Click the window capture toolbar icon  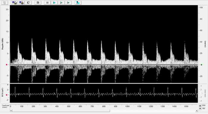tap(28, 3)
